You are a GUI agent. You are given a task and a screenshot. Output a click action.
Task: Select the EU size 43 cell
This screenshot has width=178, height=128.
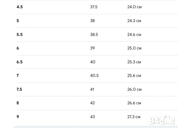point(92,117)
